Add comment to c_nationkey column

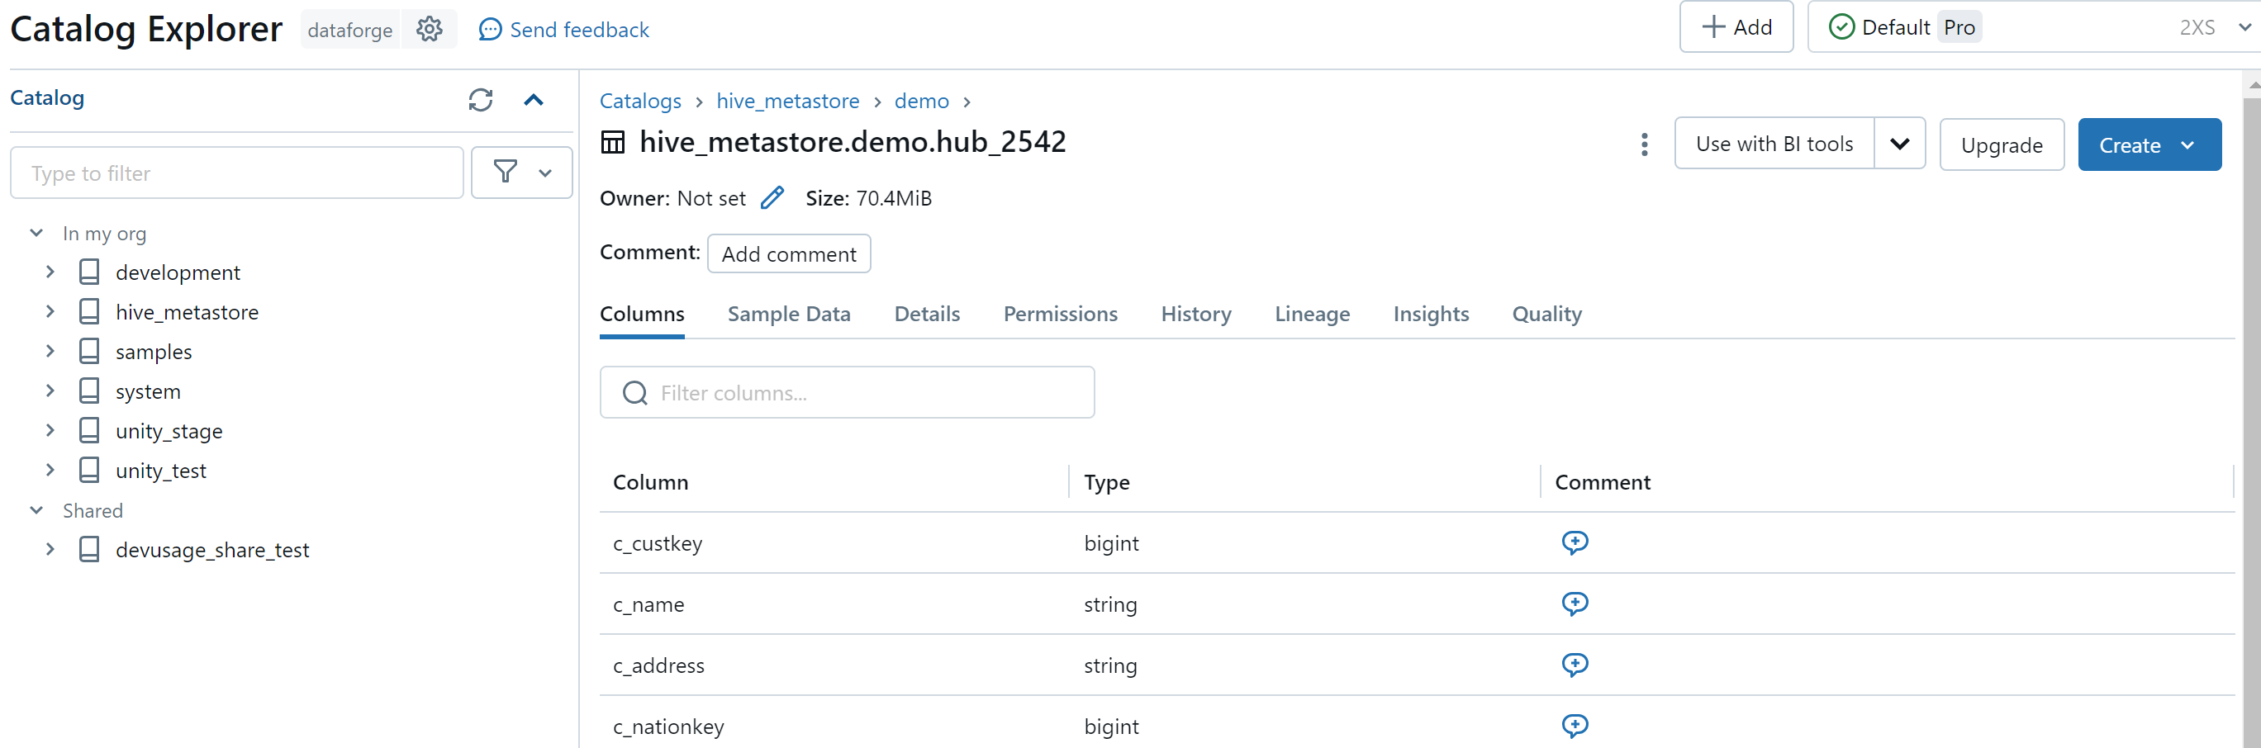pyautogui.click(x=1575, y=725)
